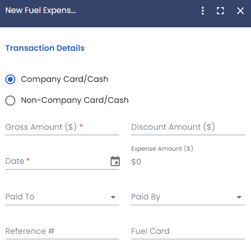Close the New Fuel Expense panel
The image size is (251, 249).
point(240,11)
